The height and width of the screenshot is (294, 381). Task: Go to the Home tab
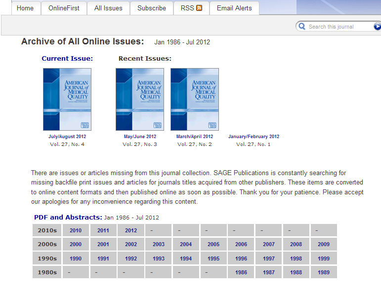(25, 8)
